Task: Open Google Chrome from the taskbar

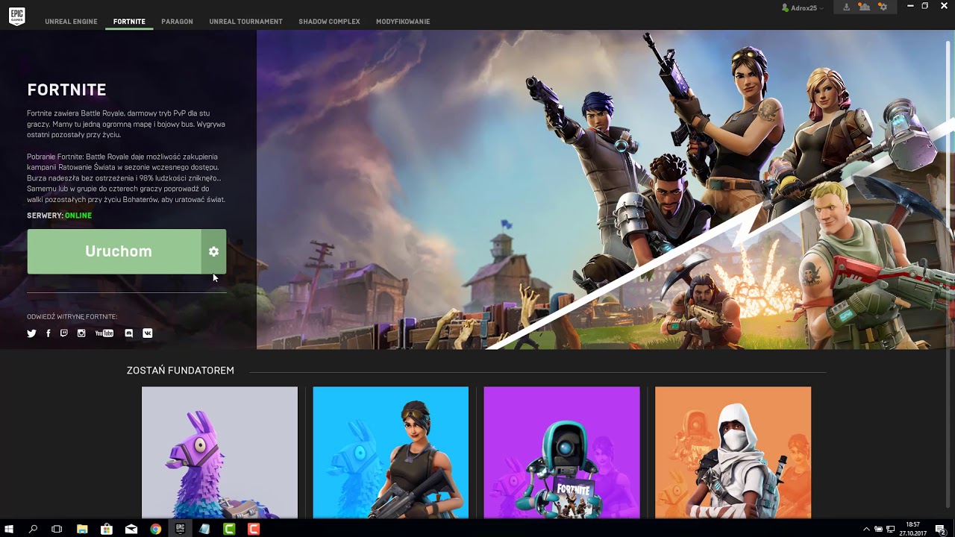Action: [x=155, y=529]
